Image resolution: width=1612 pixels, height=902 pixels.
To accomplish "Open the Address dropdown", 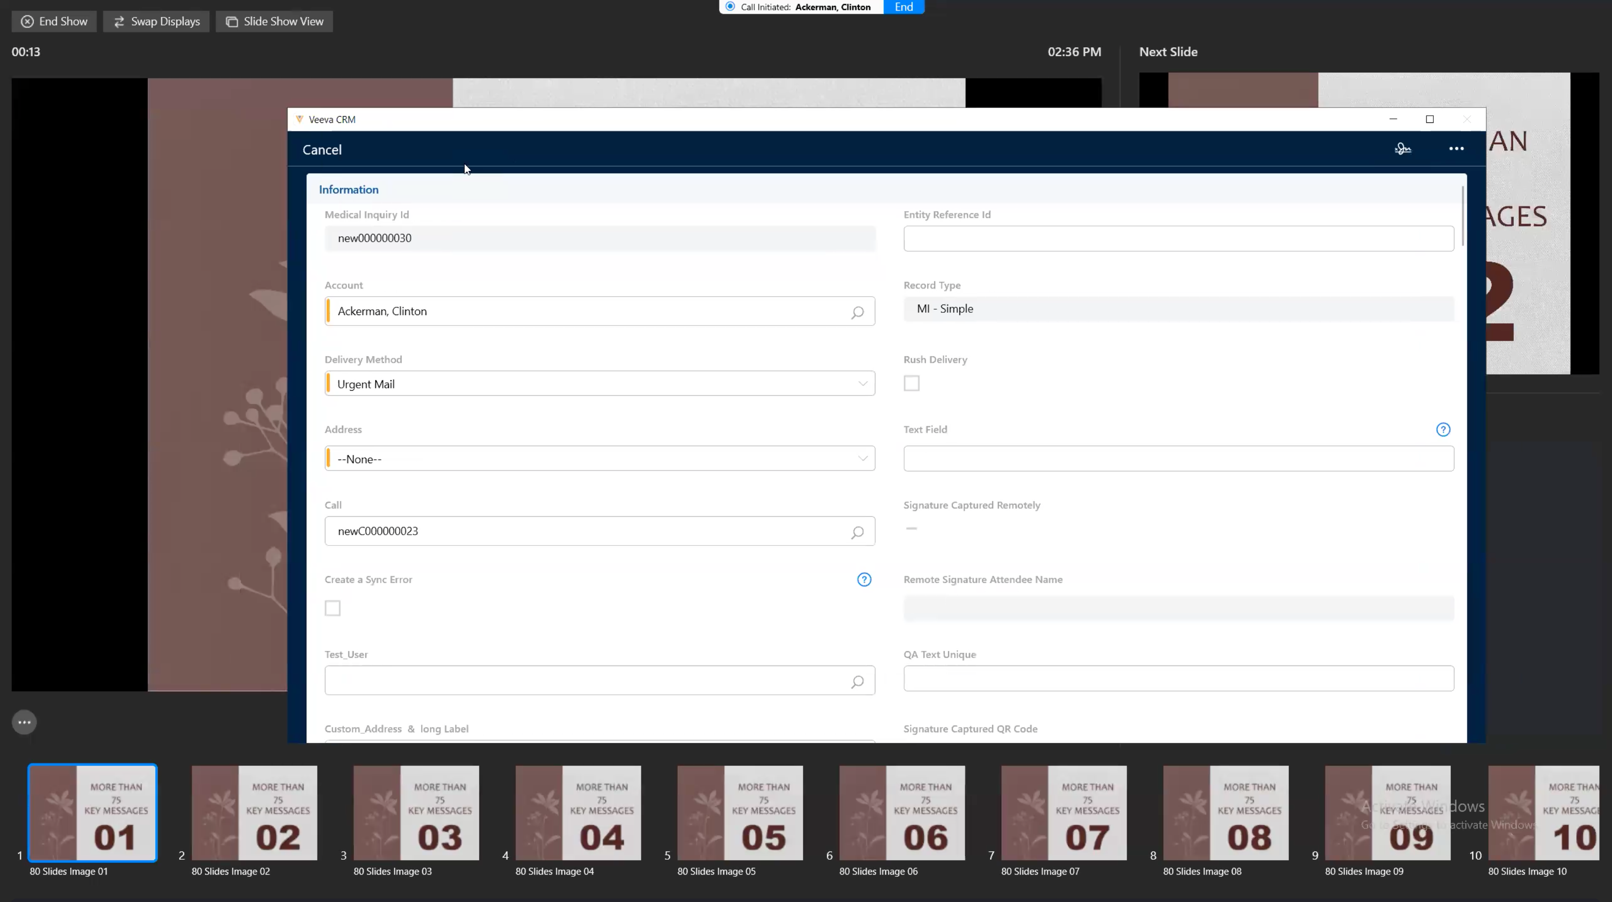I will [862, 459].
